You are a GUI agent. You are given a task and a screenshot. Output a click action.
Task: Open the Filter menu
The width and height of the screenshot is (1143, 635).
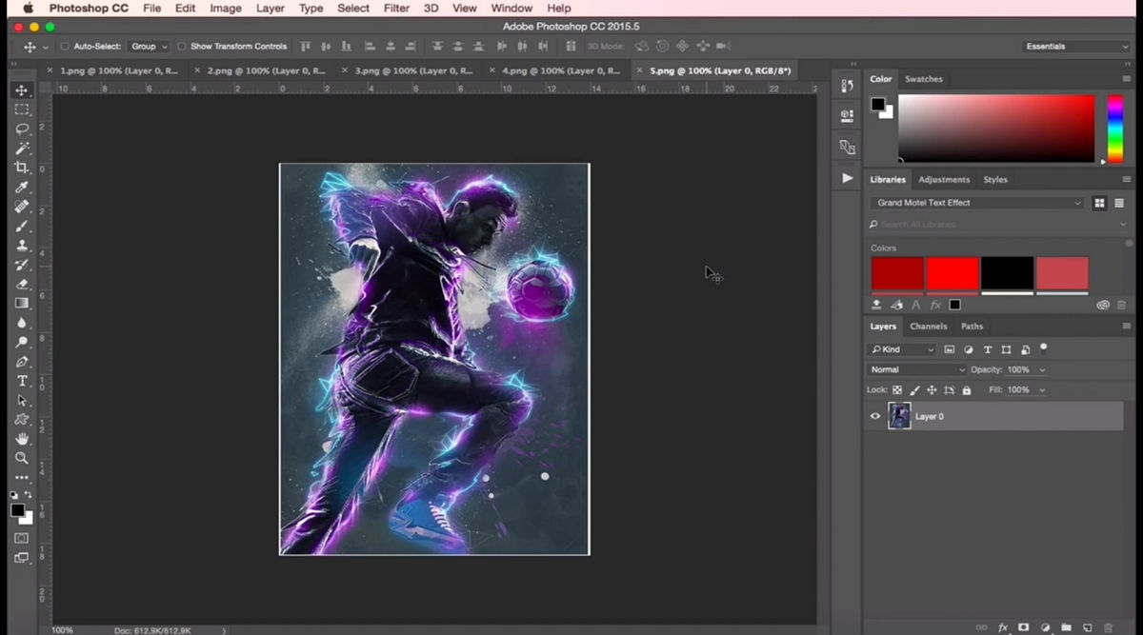point(396,9)
